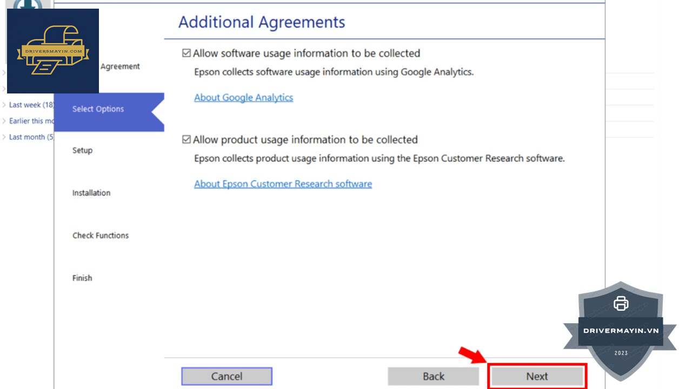Click the Finish step in sidebar
This screenshot has width=692, height=389.
click(82, 278)
